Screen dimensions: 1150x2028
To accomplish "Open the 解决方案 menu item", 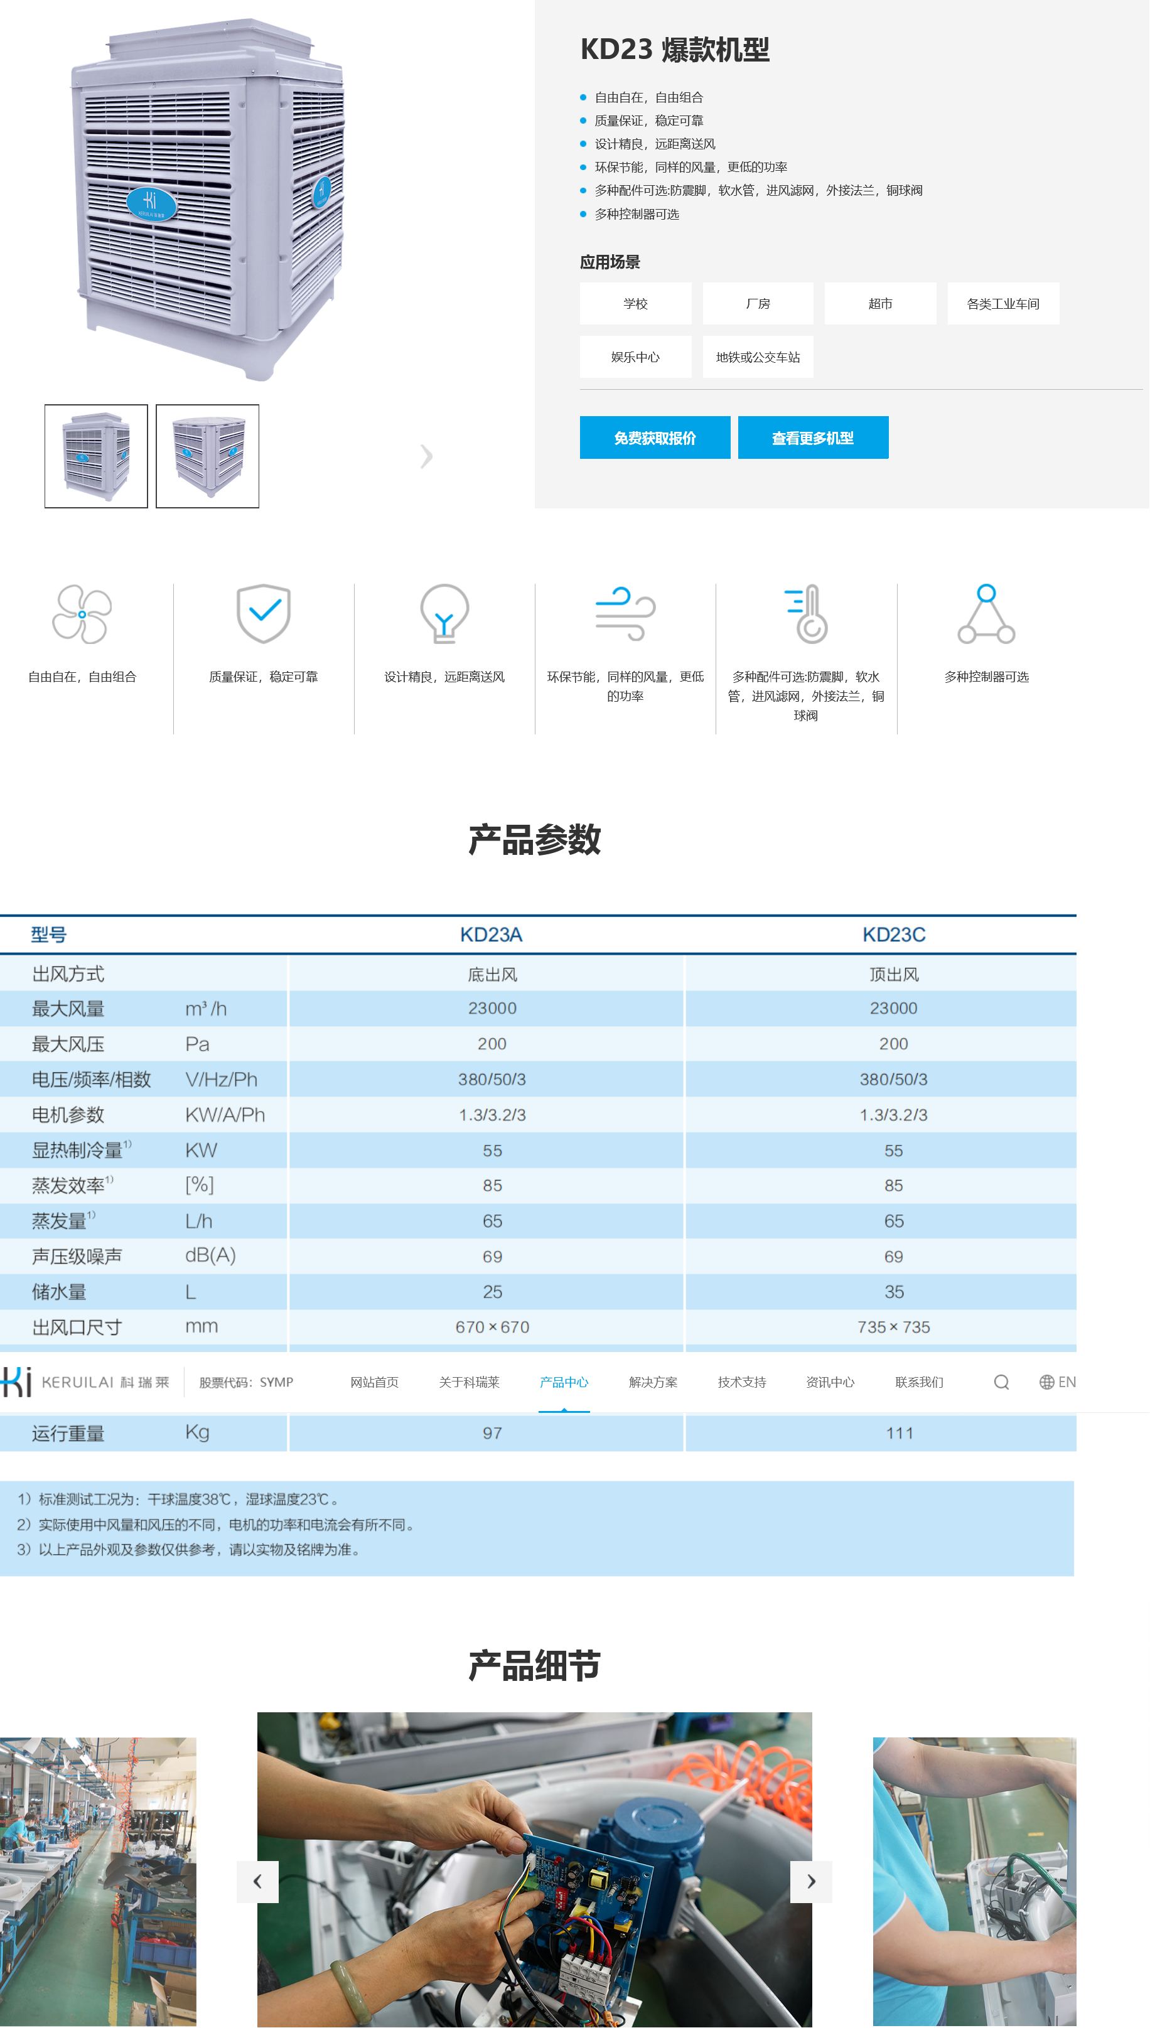I will click(x=652, y=1382).
